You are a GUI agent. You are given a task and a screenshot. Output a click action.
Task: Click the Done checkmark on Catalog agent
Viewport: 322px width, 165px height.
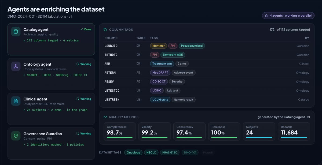(82, 29)
